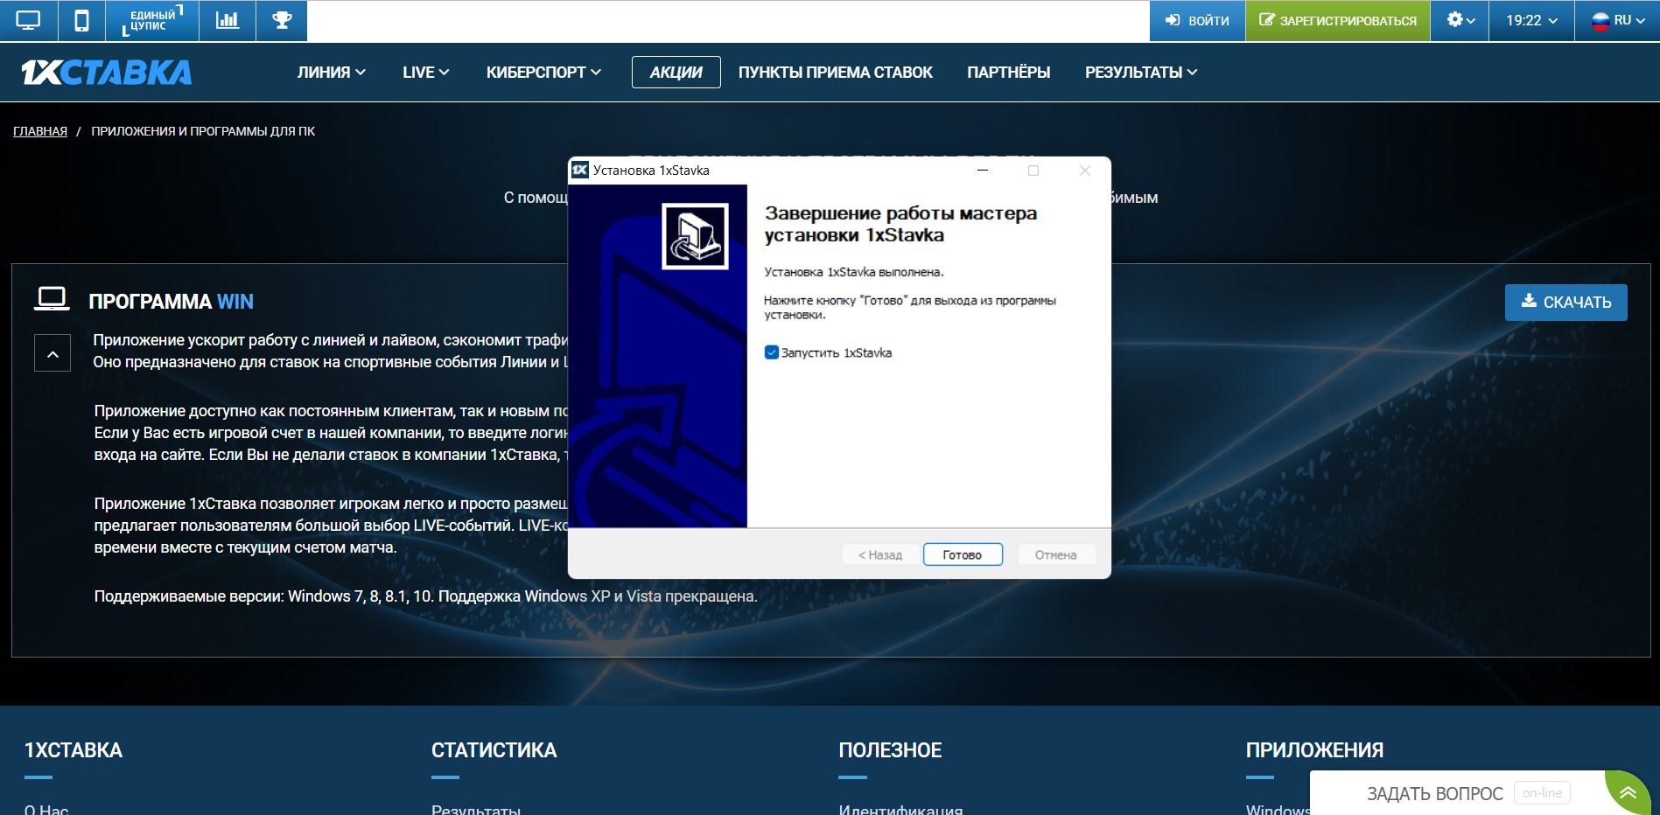Expand the ЛИНИЯ menu
The image size is (1660, 815).
(x=331, y=73)
